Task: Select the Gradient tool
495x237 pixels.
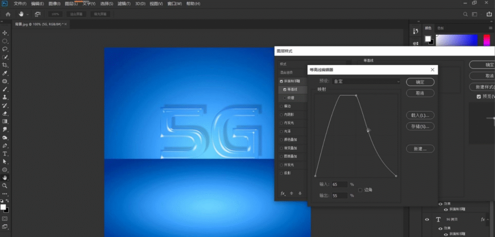Action: [5, 121]
